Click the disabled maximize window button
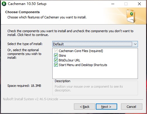This screenshot has height=114, width=147. [126, 4]
